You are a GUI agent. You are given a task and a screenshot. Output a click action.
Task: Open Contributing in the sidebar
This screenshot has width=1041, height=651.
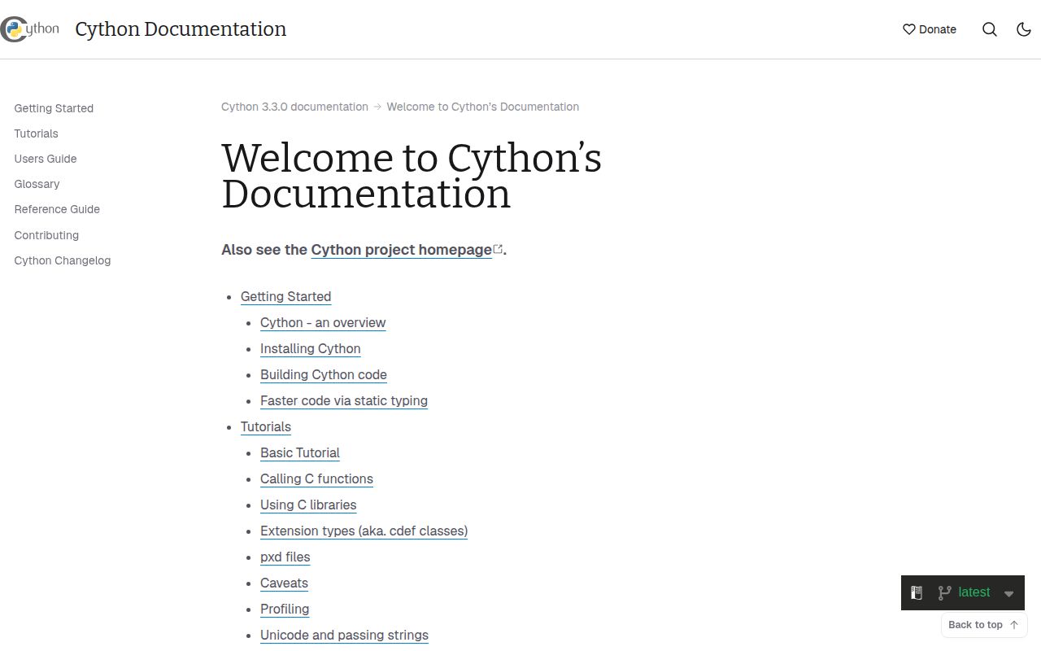tap(46, 235)
